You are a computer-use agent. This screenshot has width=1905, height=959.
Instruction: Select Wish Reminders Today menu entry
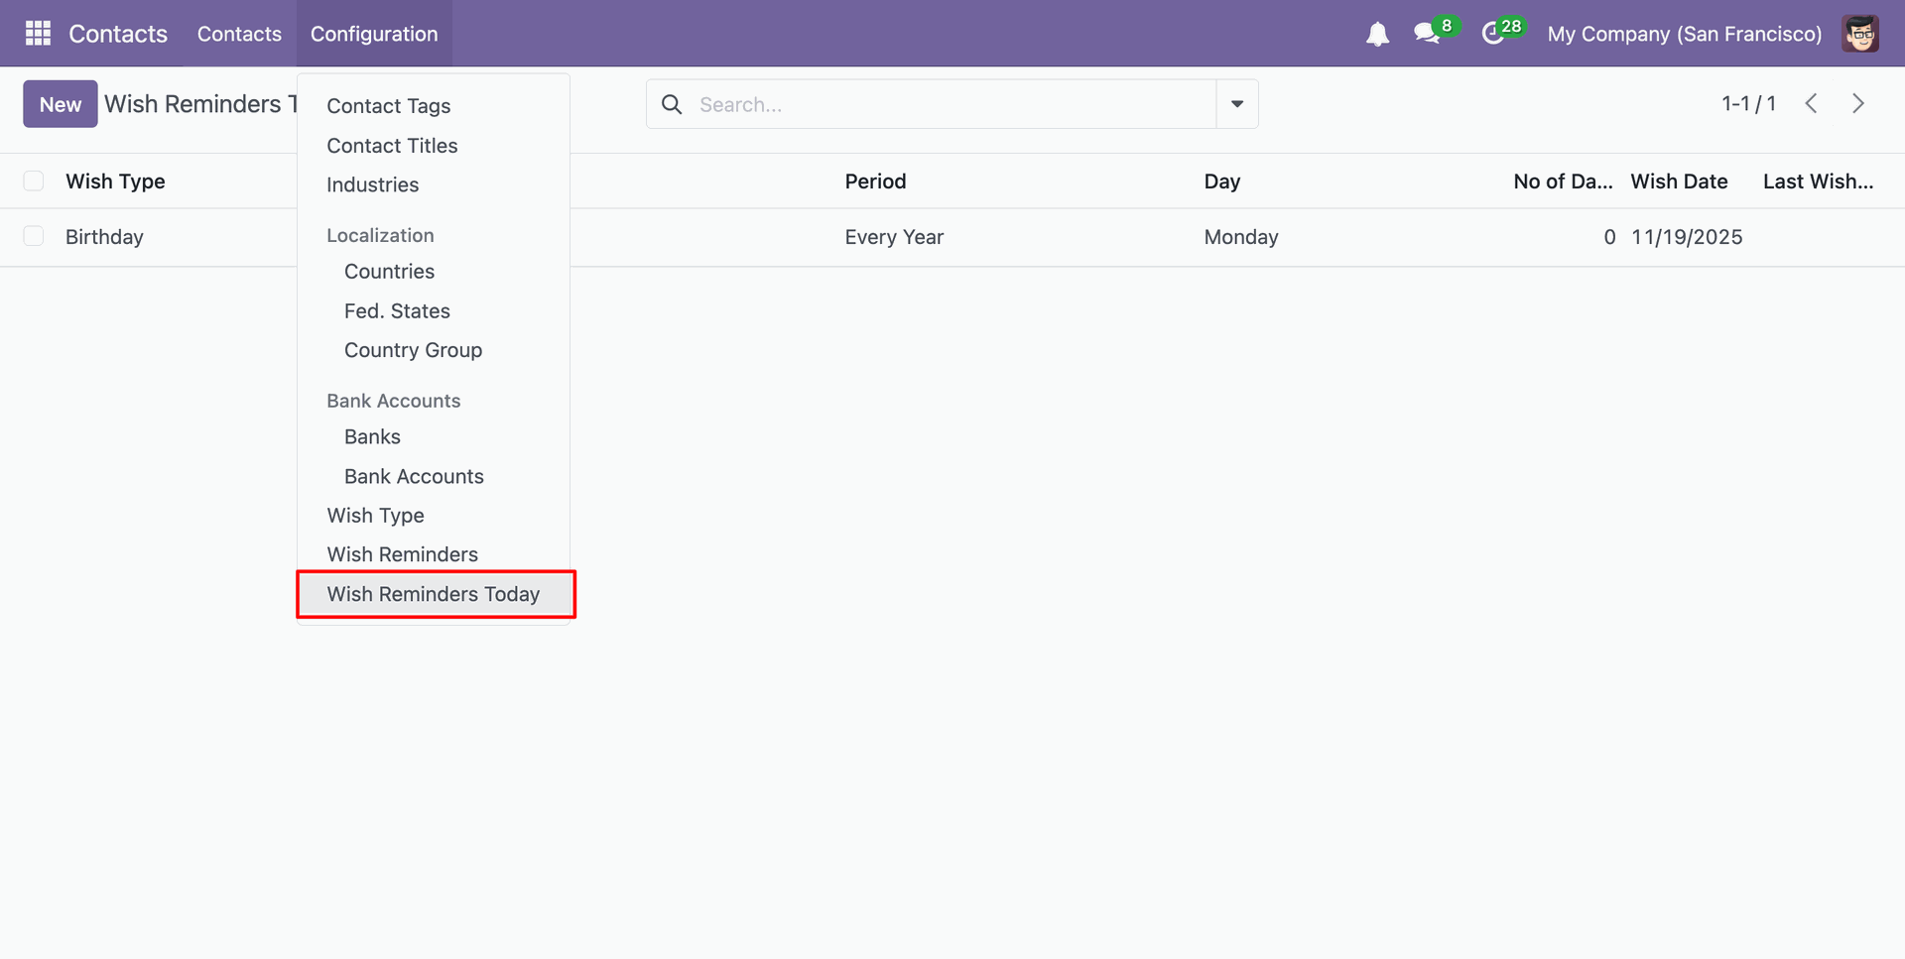point(434,594)
